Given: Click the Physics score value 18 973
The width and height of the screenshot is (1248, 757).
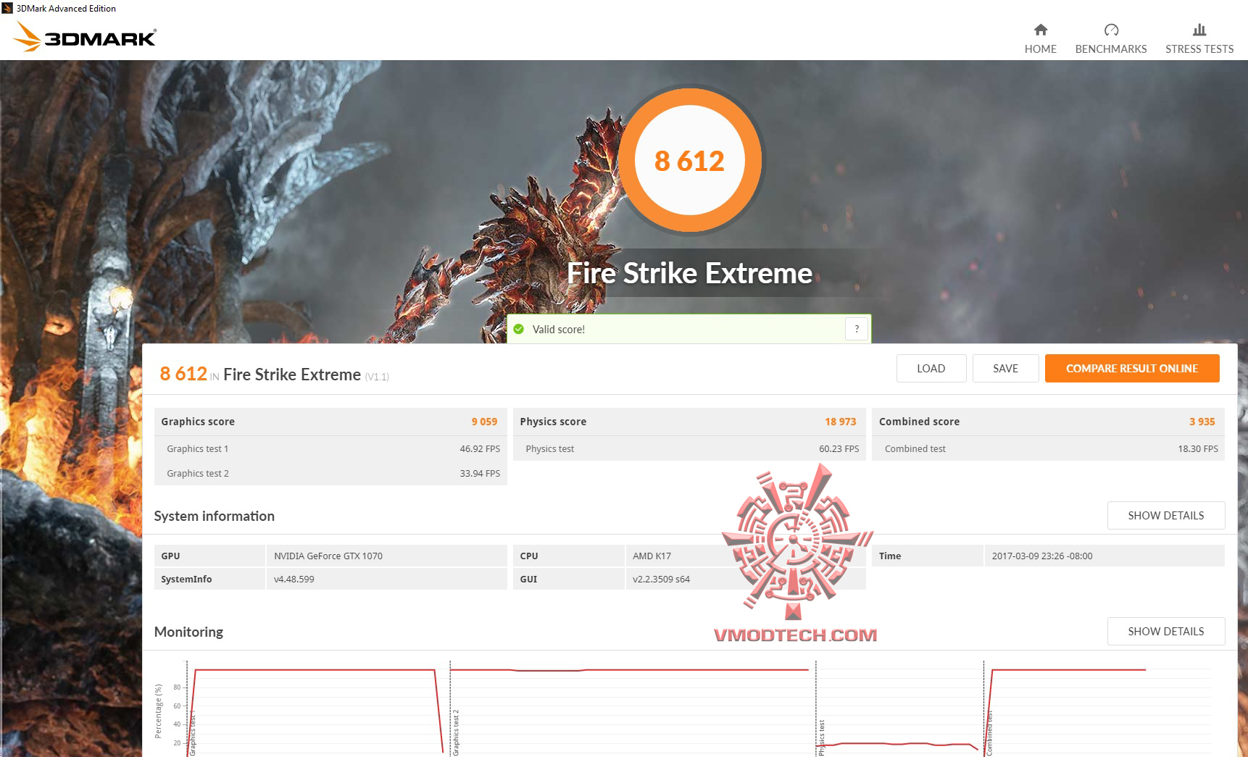Looking at the screenshot, I should pyautogui.click(x=840, y=422).
